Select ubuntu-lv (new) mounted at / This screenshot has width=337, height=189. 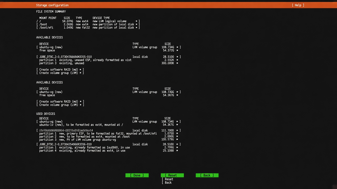point(108,125)
